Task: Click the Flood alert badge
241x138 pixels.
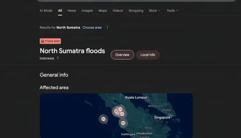Action: [50, 41]
